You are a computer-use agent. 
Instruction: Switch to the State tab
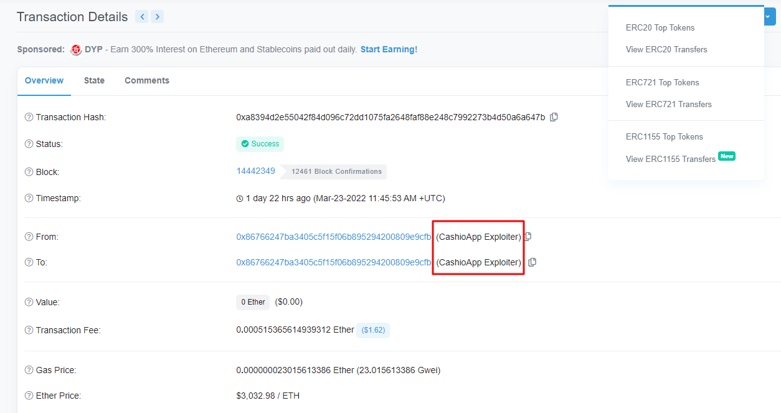point(94,80)
